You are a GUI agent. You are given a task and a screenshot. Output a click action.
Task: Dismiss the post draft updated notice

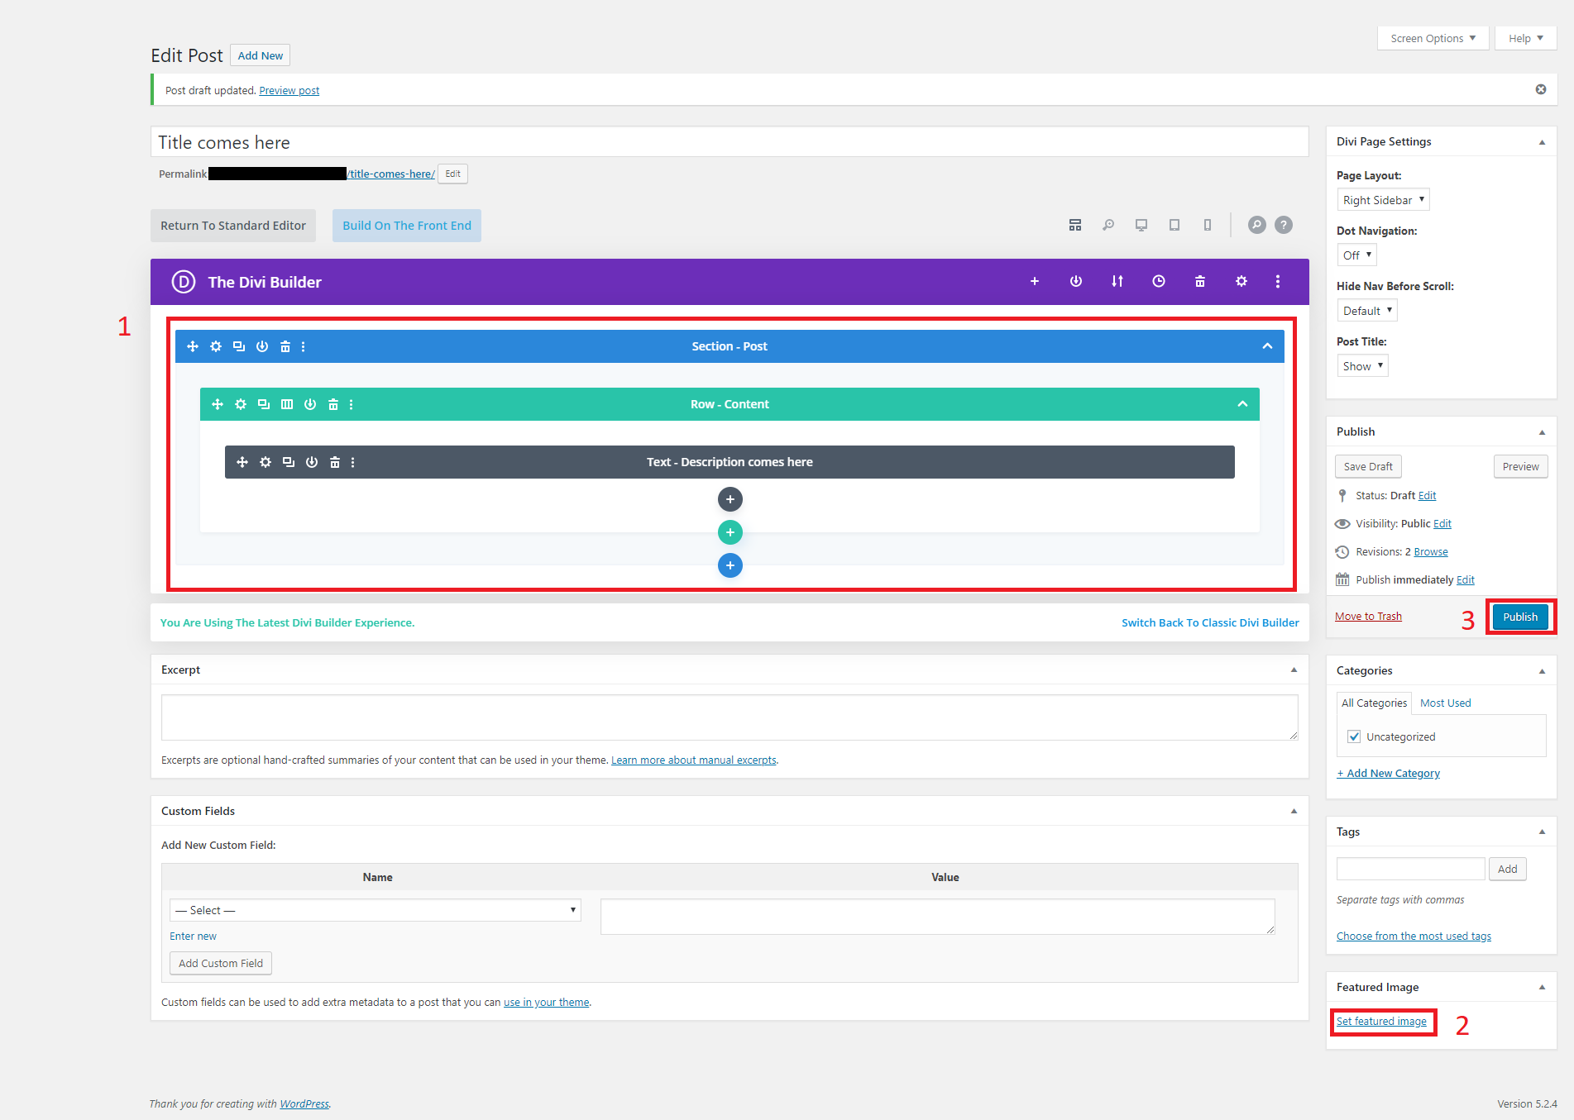pos(1541,89)
